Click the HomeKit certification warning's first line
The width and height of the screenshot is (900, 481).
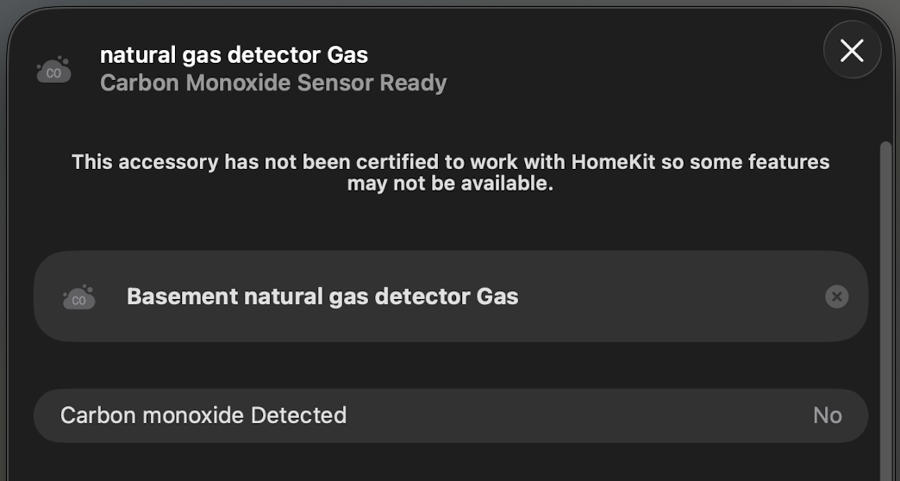pos(450,162)
